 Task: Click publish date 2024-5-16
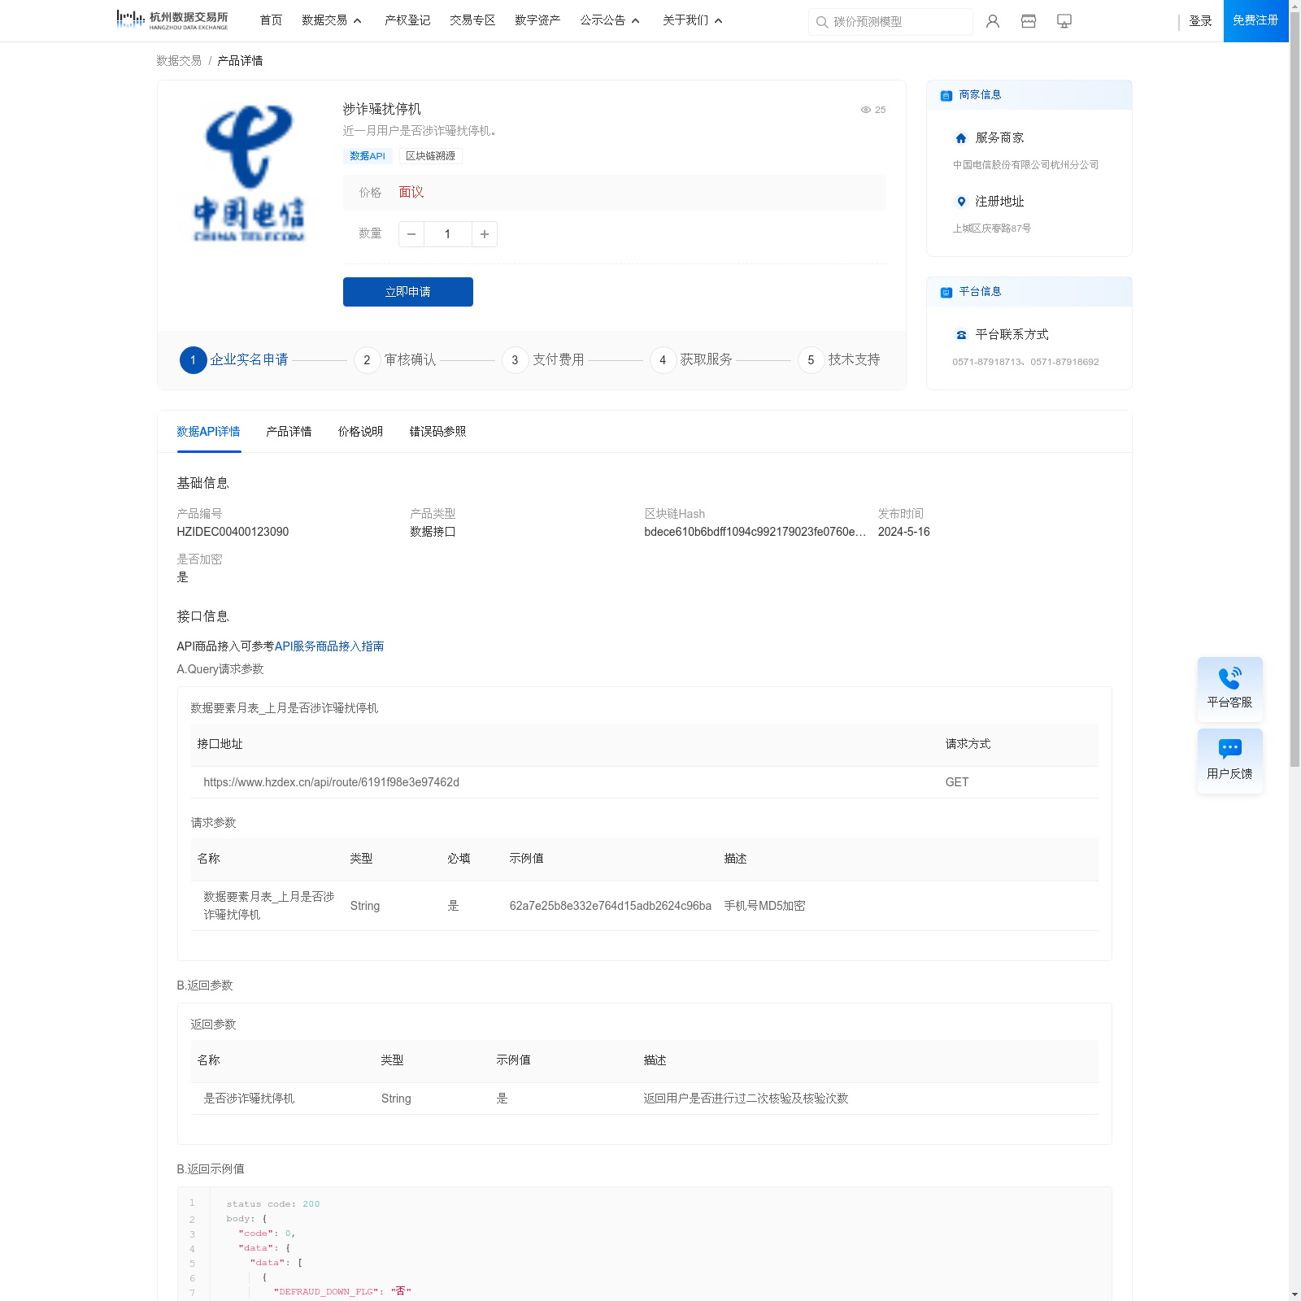[903, 532]
